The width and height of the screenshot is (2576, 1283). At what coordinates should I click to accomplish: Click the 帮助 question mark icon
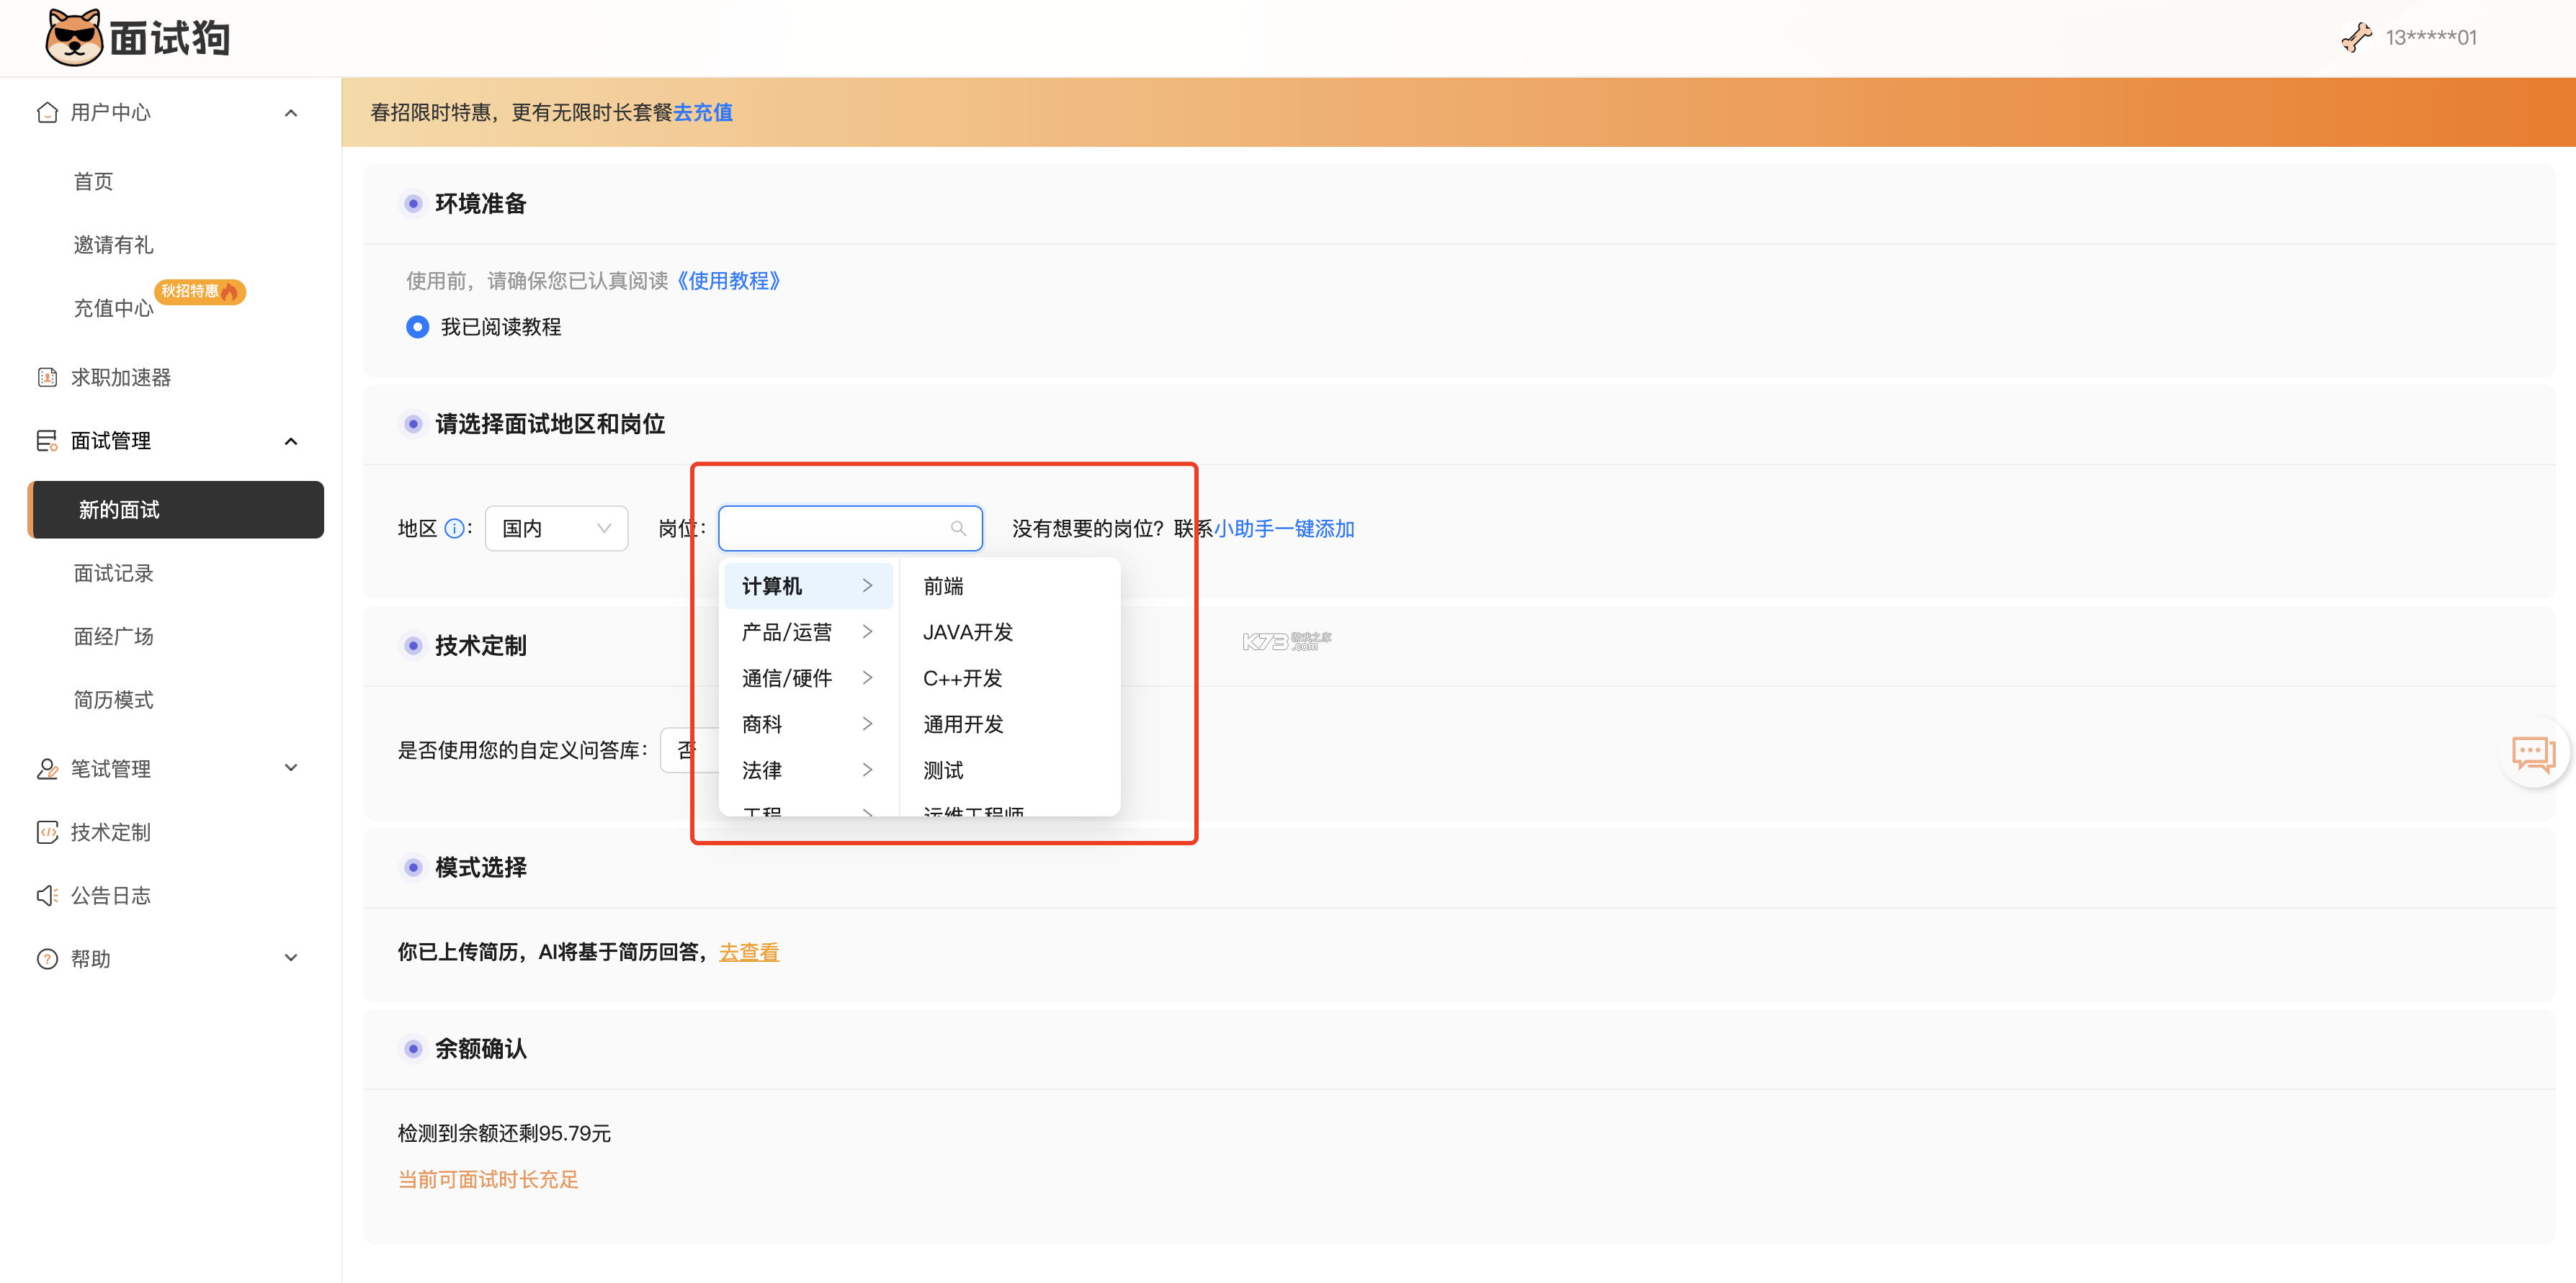tap(47, 958)
